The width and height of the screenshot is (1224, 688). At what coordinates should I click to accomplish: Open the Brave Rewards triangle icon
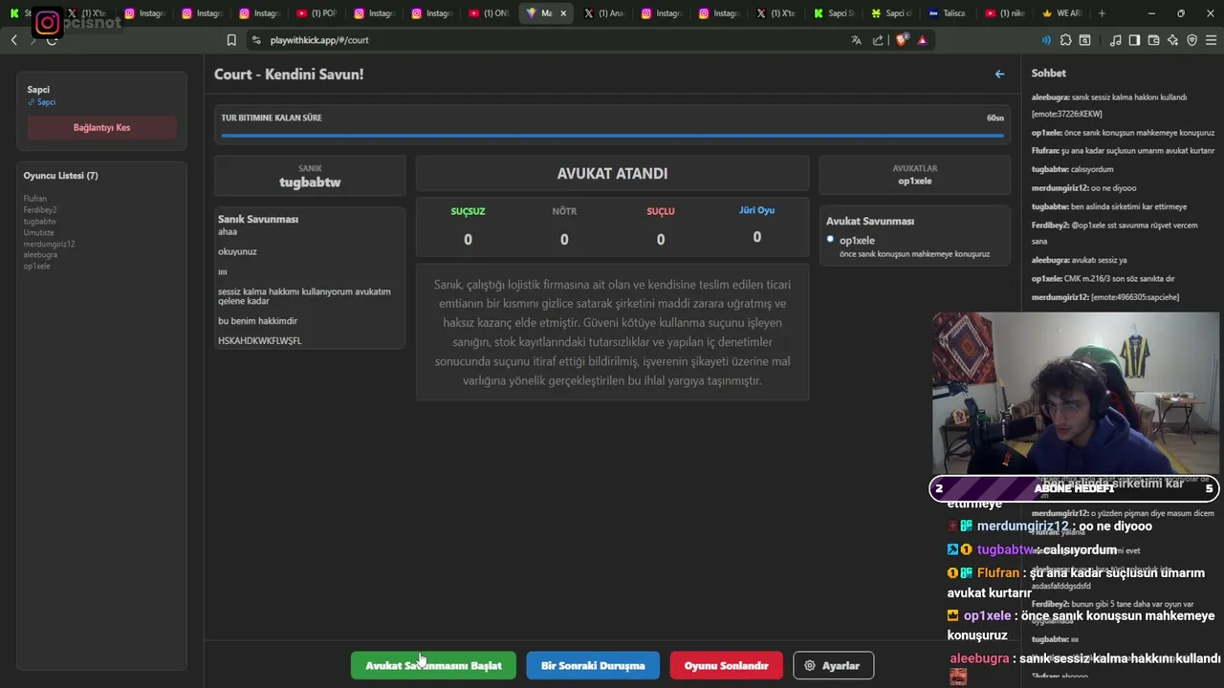[x=922, y=40]
